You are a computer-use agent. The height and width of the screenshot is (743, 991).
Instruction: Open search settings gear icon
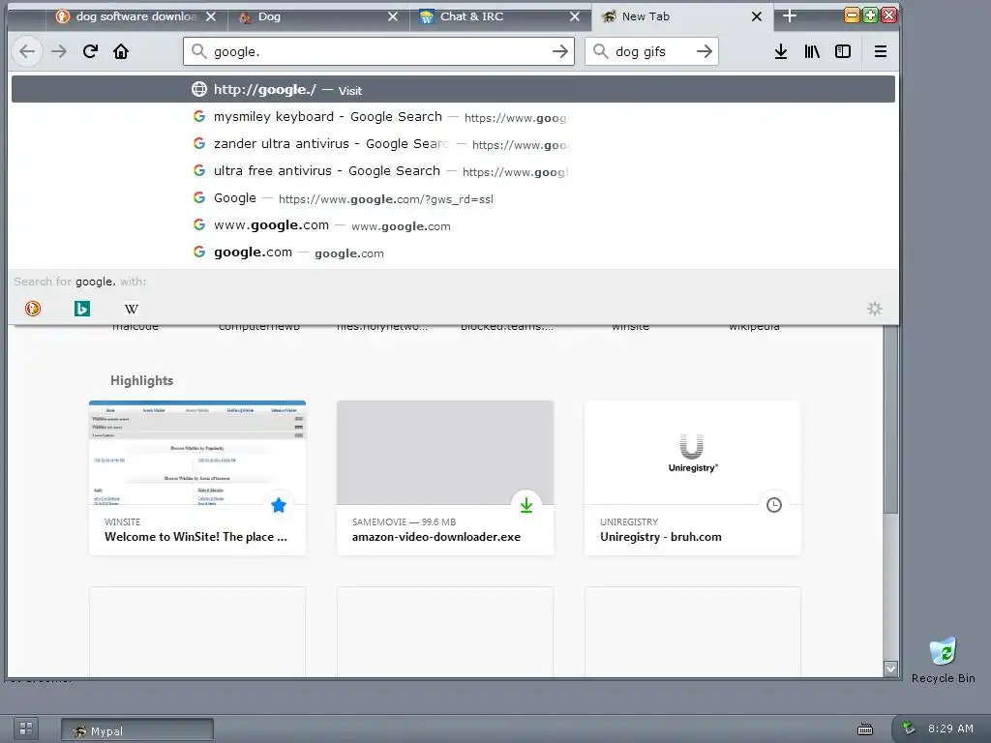coord(875,309)
